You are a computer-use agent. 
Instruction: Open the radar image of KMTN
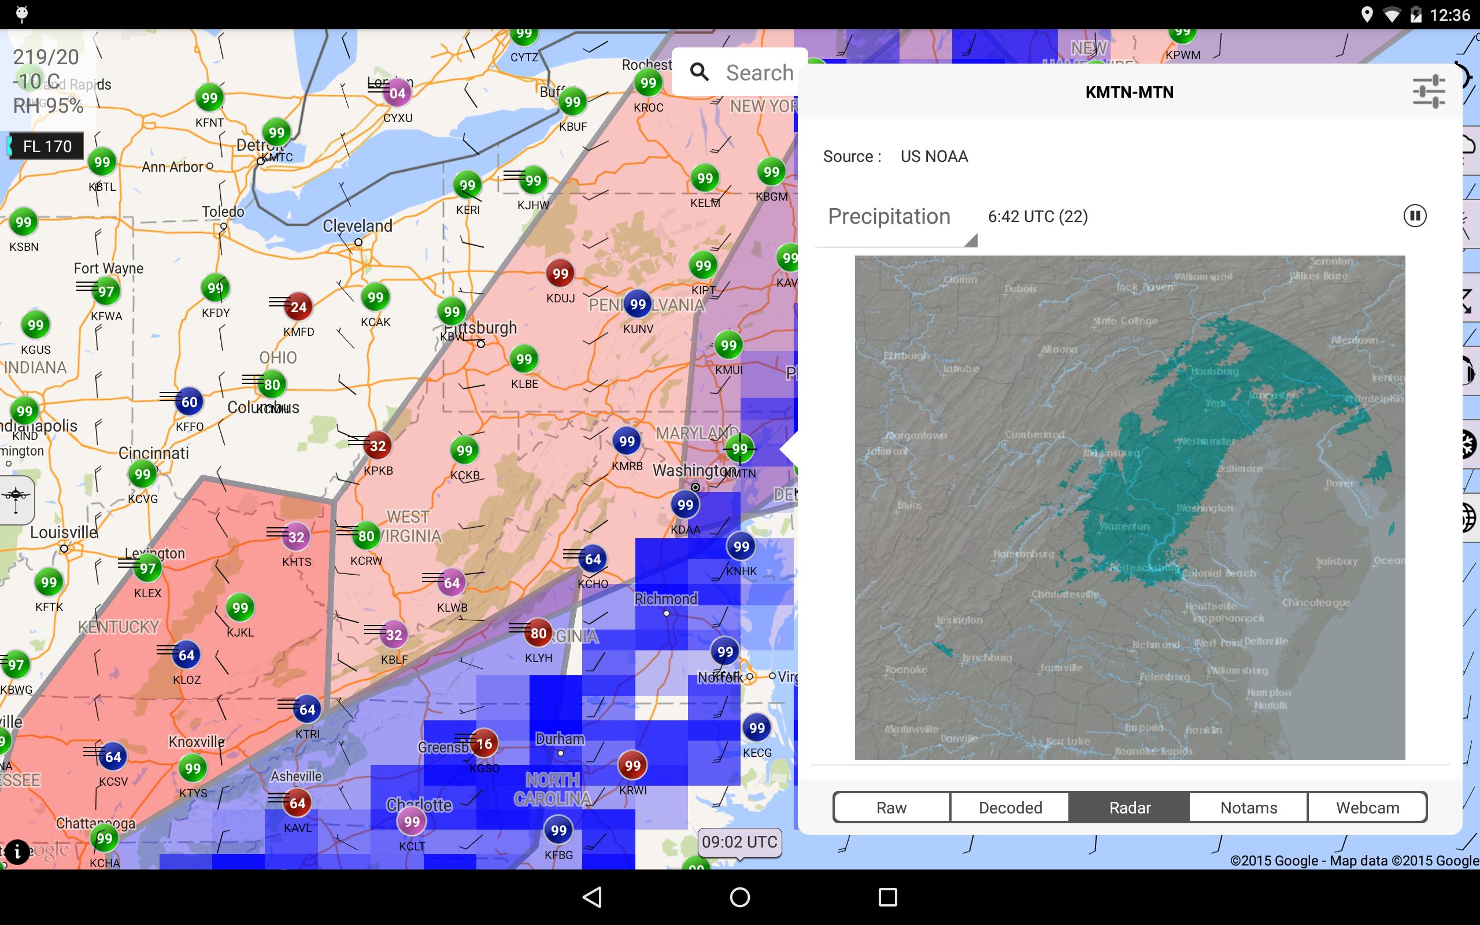tap(1130, 508)
